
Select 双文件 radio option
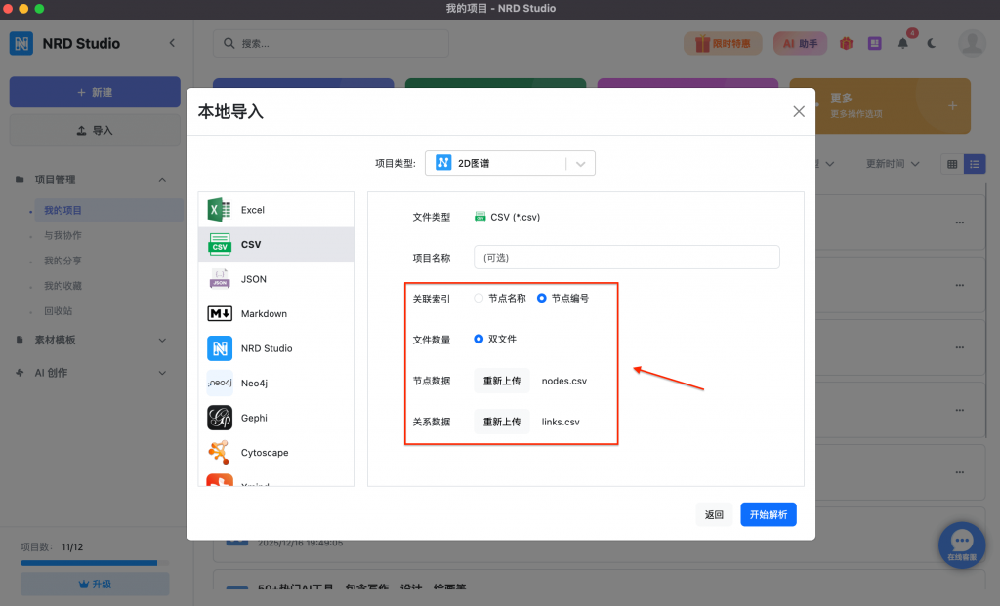point(479,339)
